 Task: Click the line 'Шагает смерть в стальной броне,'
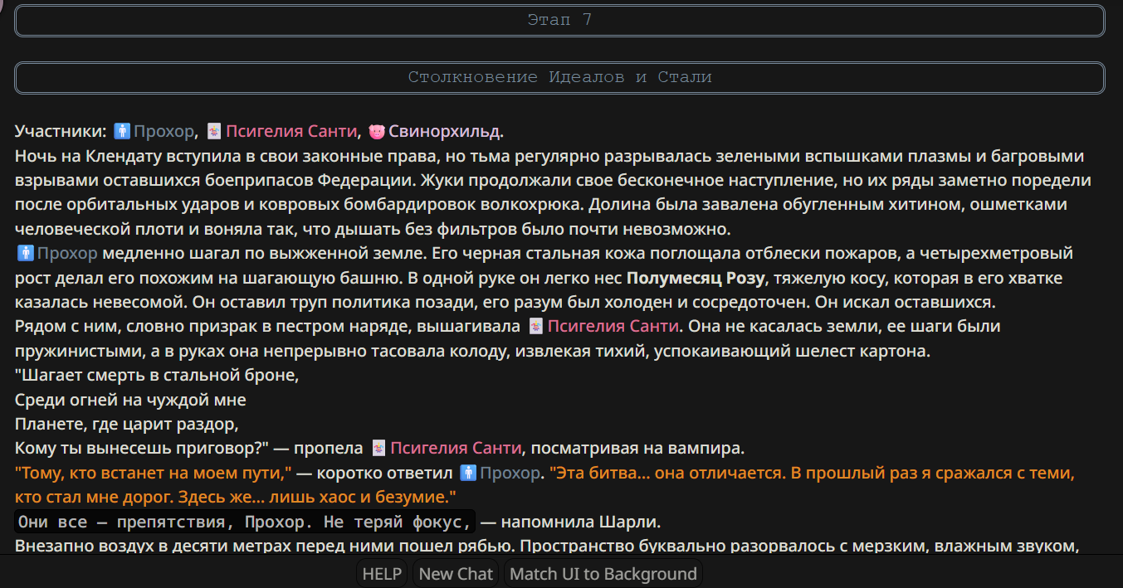click(x=157, y=376)
